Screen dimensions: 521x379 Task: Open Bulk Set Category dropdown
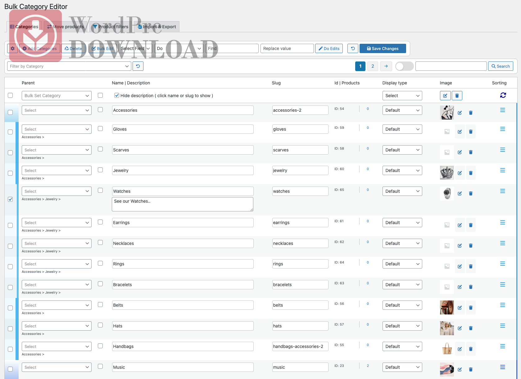(x=57, y=96)
